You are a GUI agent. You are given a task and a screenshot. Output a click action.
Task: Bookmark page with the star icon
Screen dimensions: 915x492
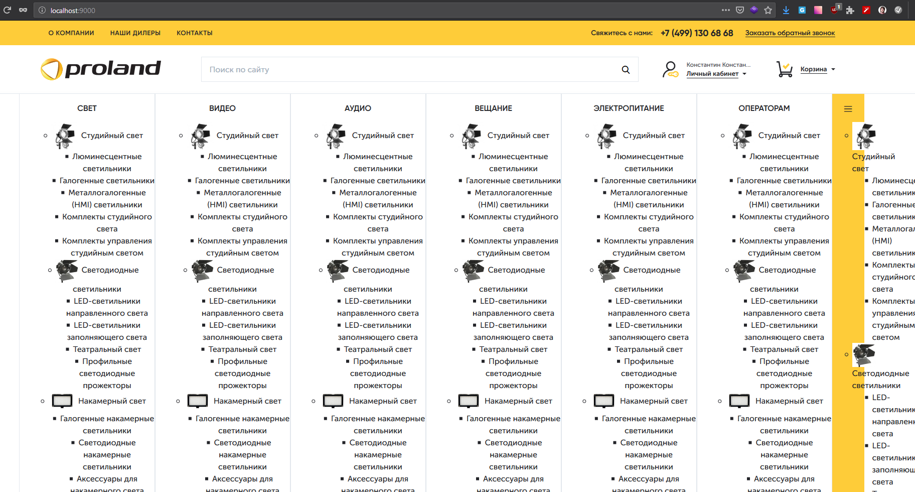click(x=768, y=10)
